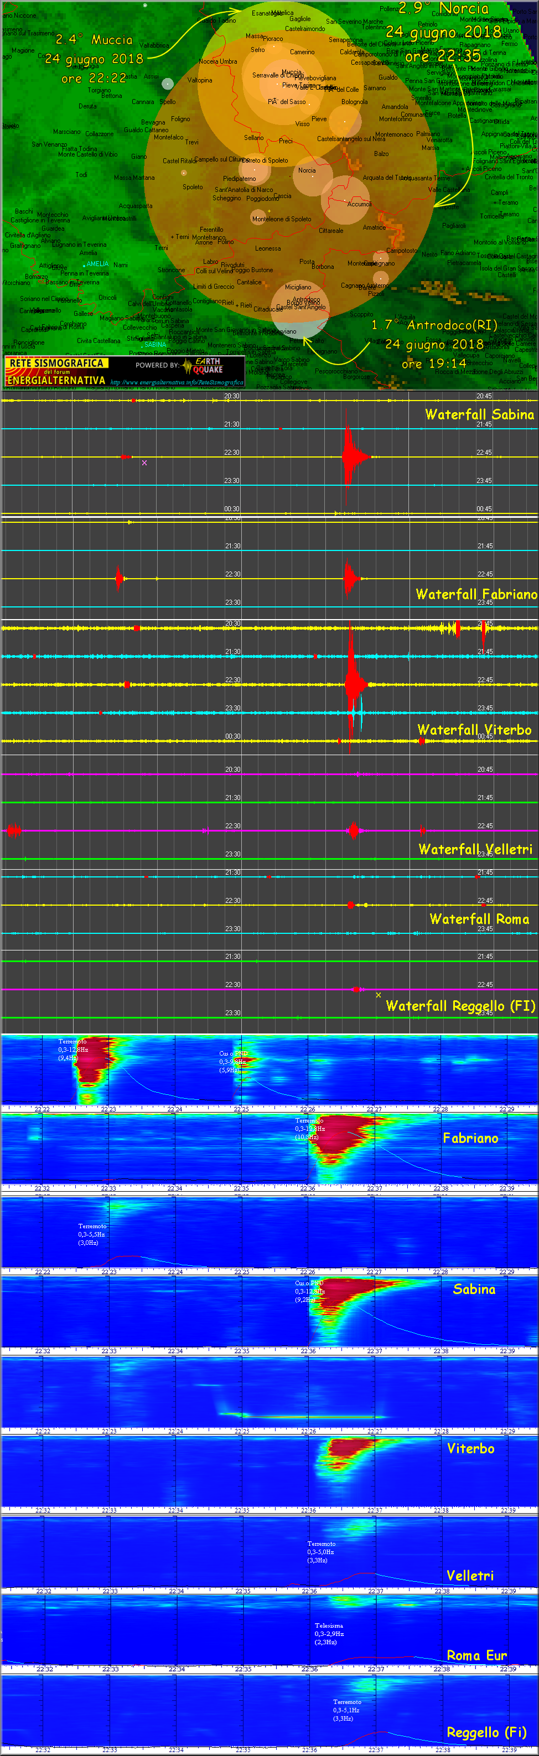This screenshot has height=1756, width=539.
Task: Click the yellow X marker near Reggello waterfall
Action: [x=379, y=995]
